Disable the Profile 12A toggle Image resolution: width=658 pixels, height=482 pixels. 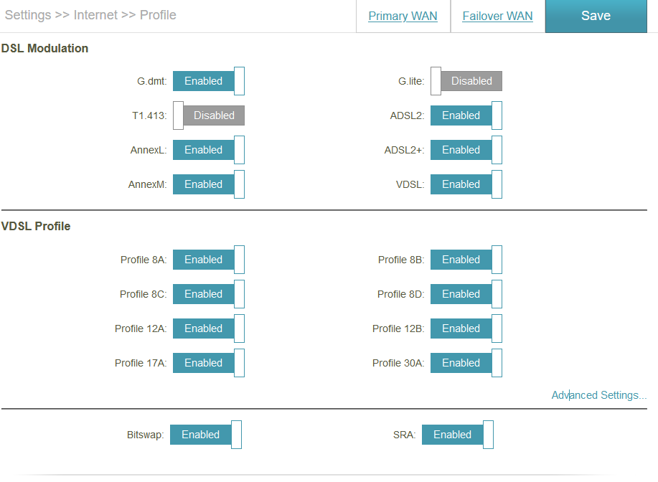(208, 329)
